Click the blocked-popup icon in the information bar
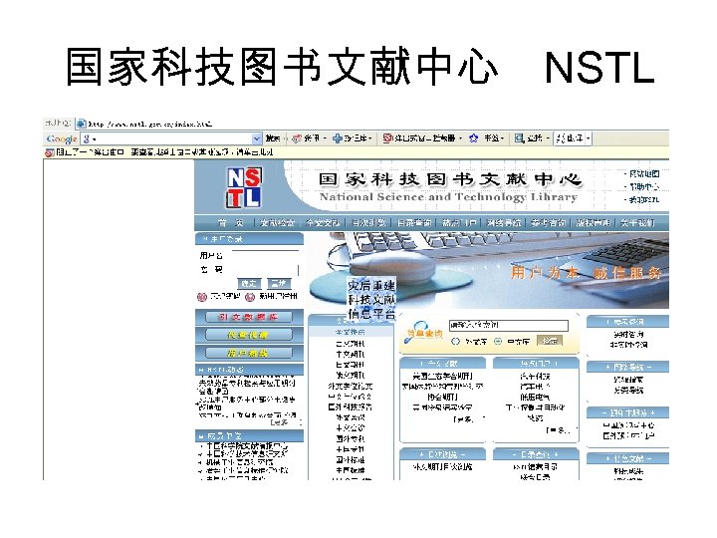This screenshot has height=538, width=717. pyautogui.click(x=49, y=152)
